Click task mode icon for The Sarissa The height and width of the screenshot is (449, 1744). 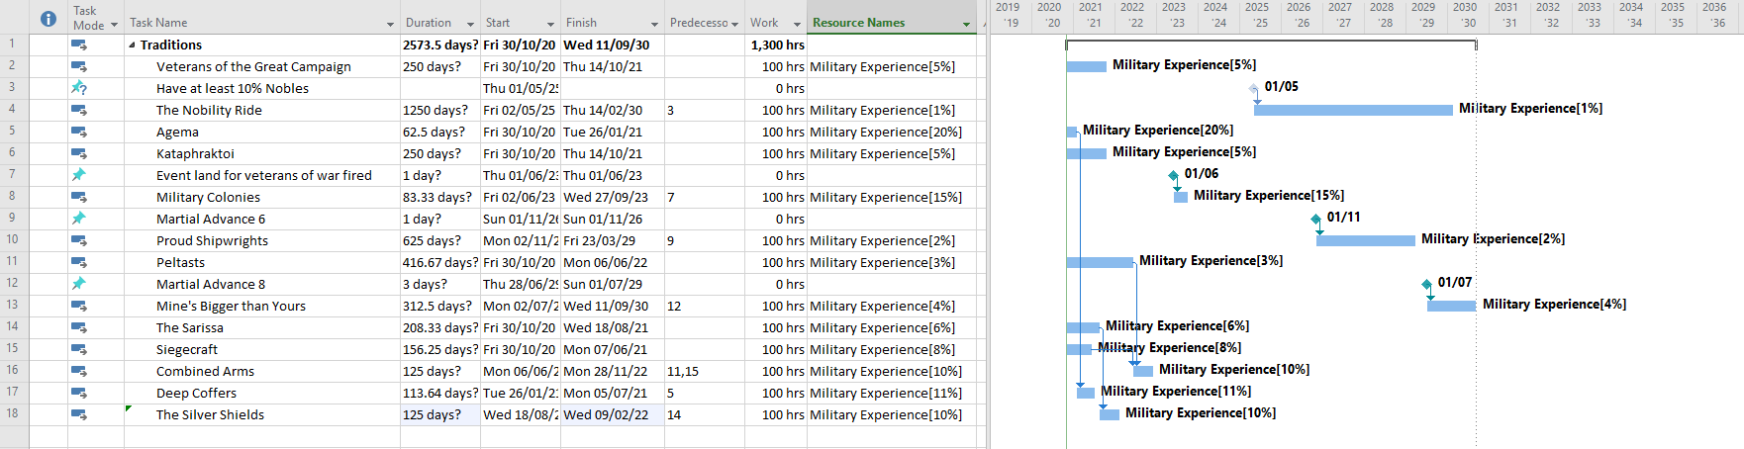79,328
